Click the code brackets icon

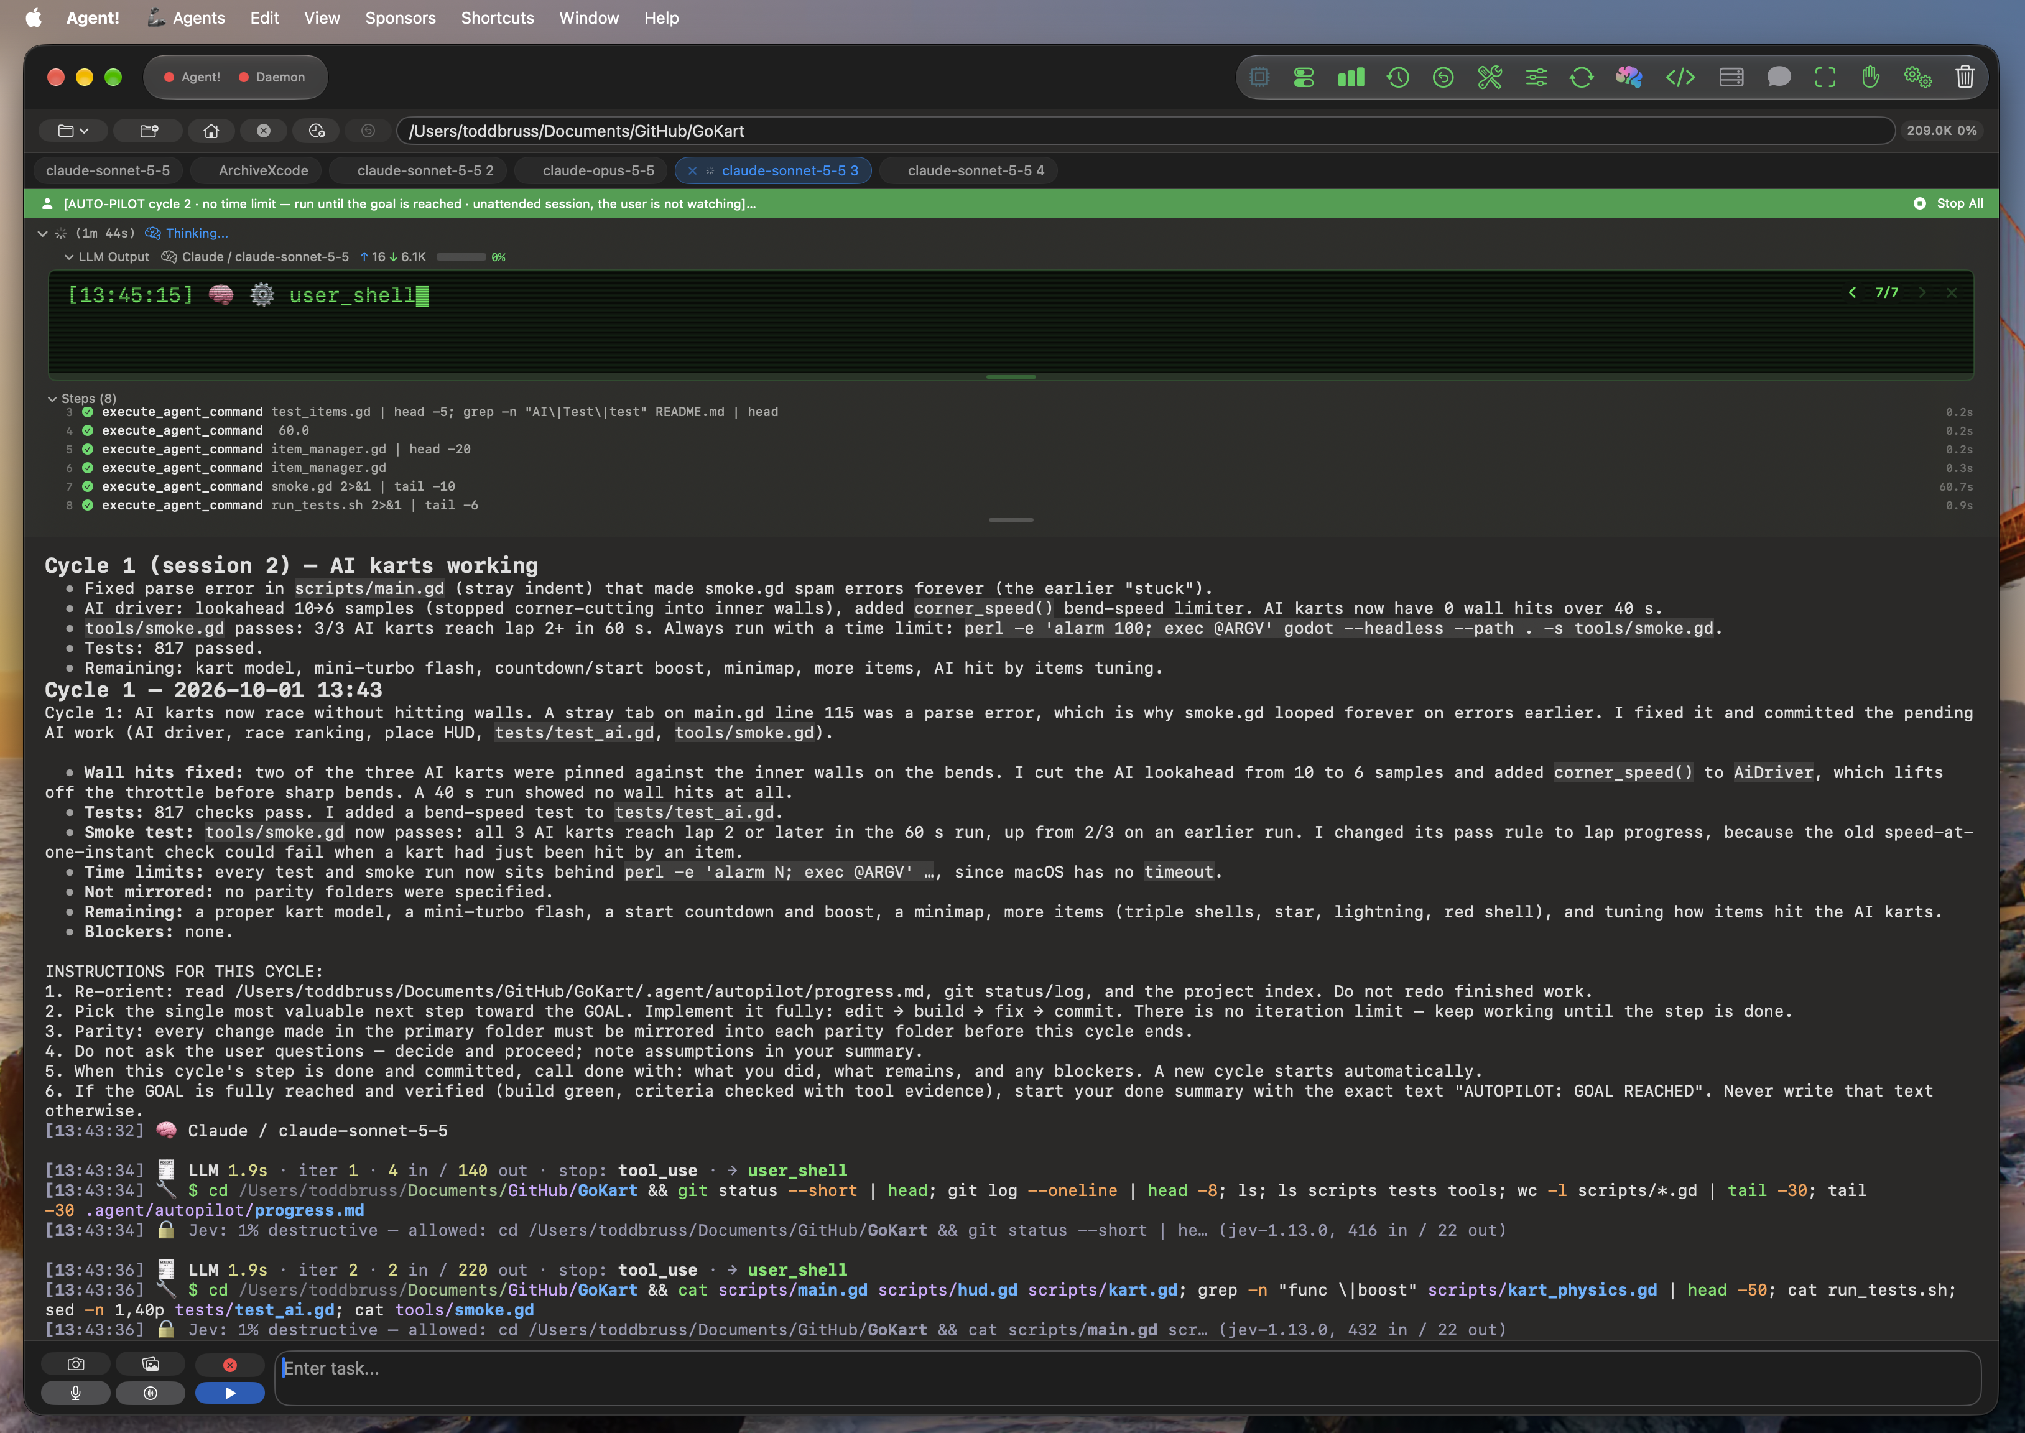[1680, 78]
